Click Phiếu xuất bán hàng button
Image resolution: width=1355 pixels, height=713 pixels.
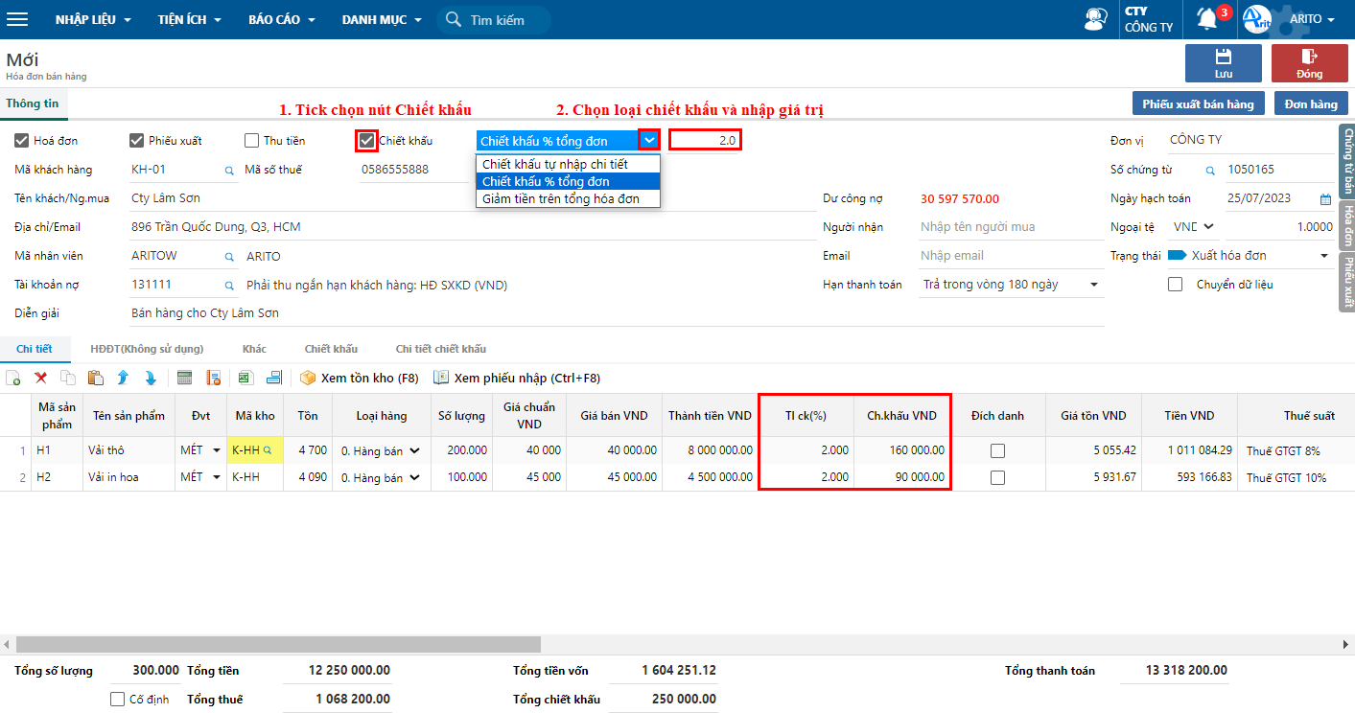click(x=1200, y=103)
